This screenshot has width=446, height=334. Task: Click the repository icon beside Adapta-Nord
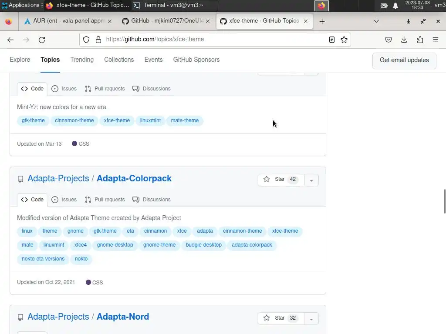pyautogui.click(x=20, y=317)
